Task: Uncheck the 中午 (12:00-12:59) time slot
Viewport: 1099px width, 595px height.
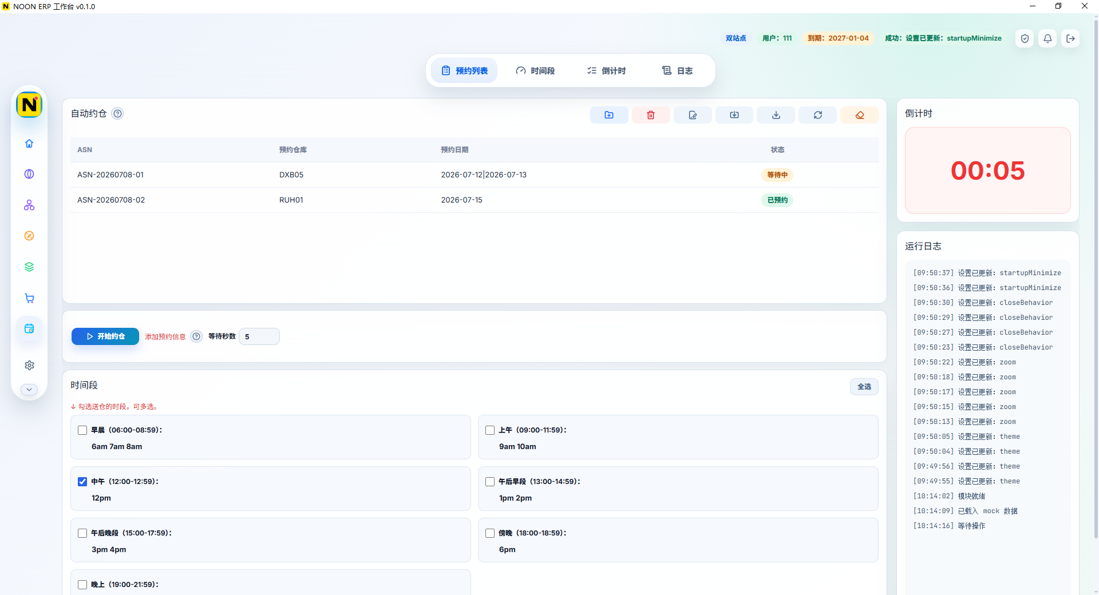Action: tap(82, 482)
